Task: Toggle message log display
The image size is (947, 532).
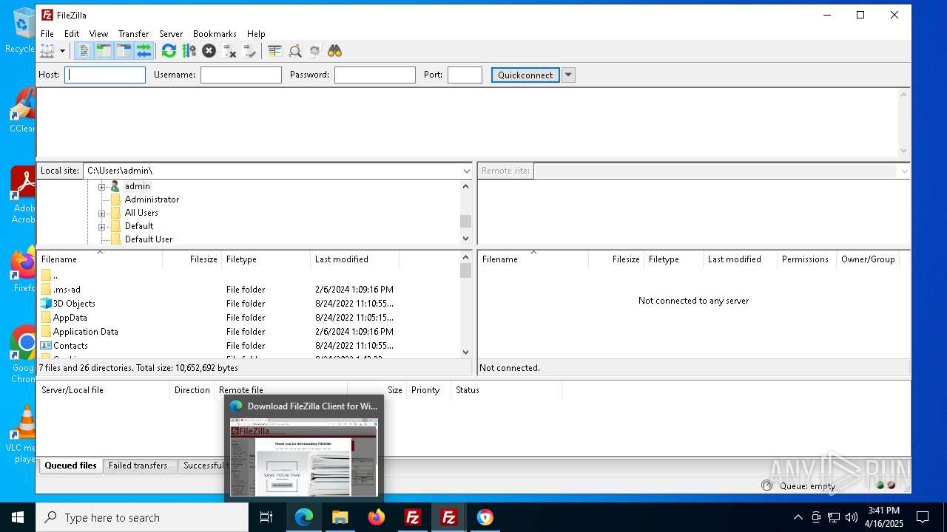Action: click(84, 51)
